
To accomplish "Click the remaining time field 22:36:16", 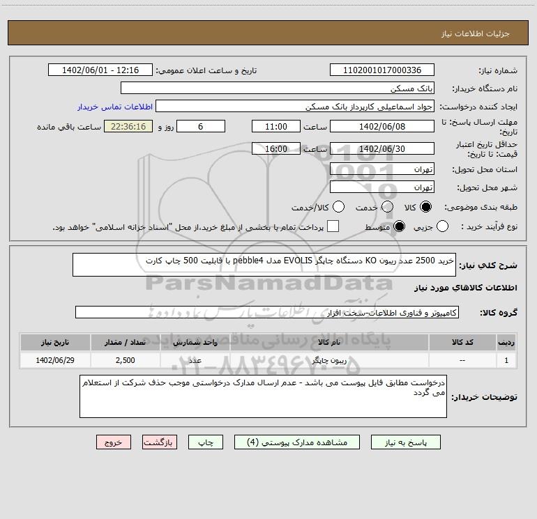I will pyautogui.click(x=128, y=126).
